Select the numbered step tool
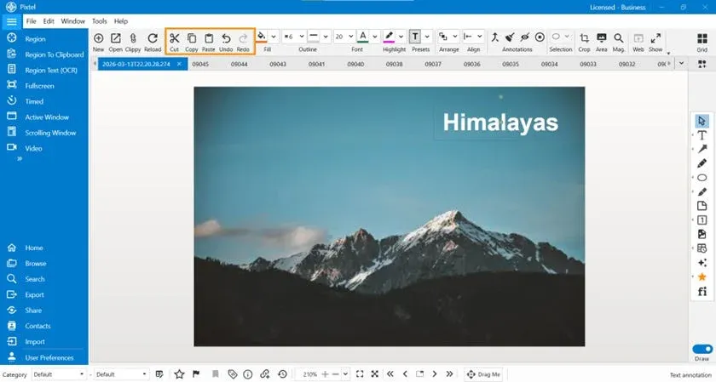Screen dimensions: 716x382 (x=702, y=220)
